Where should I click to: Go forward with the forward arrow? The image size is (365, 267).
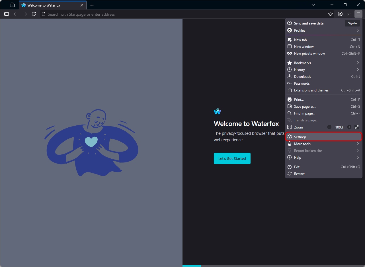point(25,14)
